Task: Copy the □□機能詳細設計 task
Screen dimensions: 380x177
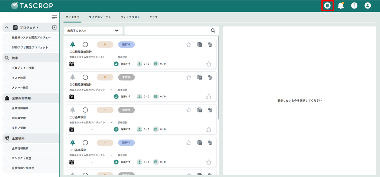Action: pos(200,44)
